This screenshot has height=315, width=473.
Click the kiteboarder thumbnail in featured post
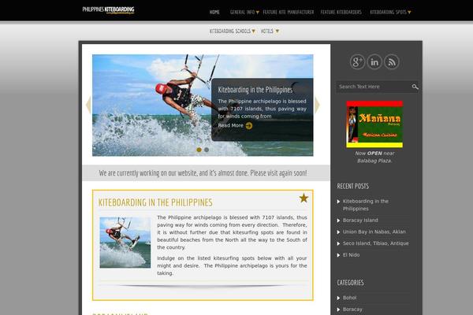click(125, 243)
